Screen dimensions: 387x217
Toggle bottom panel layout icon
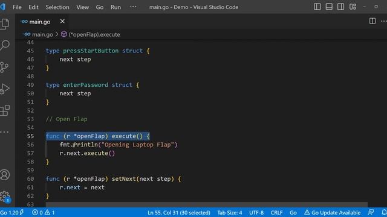[x=329, y=7]
